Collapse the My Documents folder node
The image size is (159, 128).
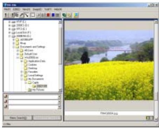tap(22, 79)
